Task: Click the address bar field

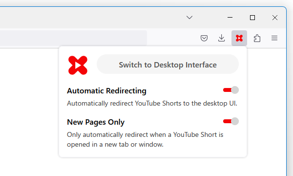Action: click(x=73, y=38)
